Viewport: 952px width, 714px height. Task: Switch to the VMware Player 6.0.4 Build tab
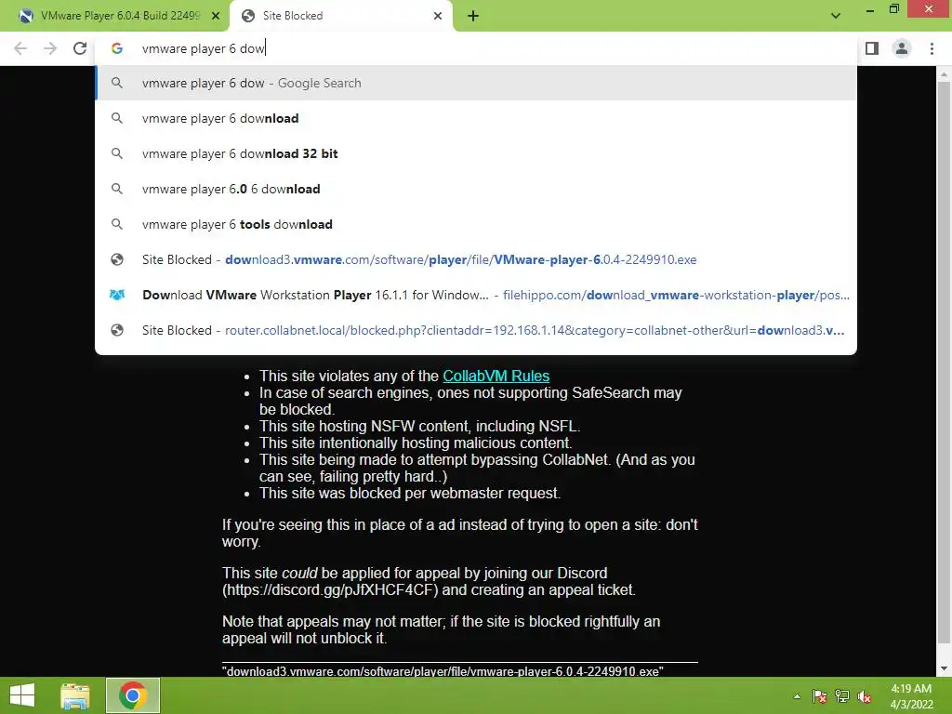[x=114, y=16]
